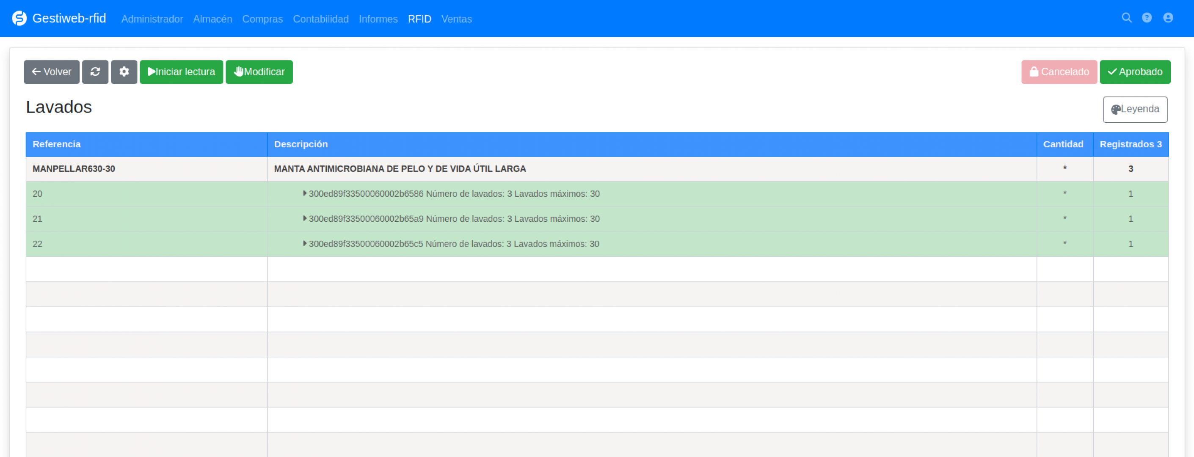The width and height of the screenshot is (1194, 457).
Task: Expand tag row ending b65a9
Action: click(x=304, y=218)
